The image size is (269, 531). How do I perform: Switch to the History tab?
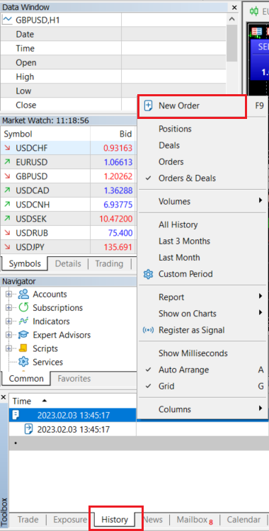[115, 520]
